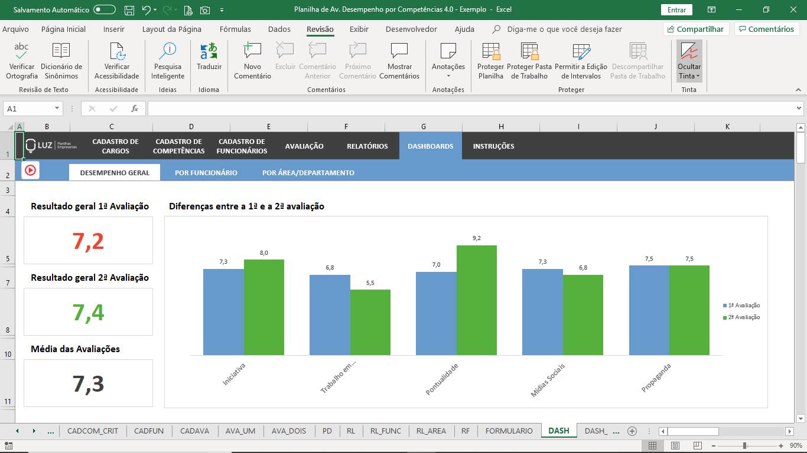Expand the formula bar chevron

[x=799, y=109]
